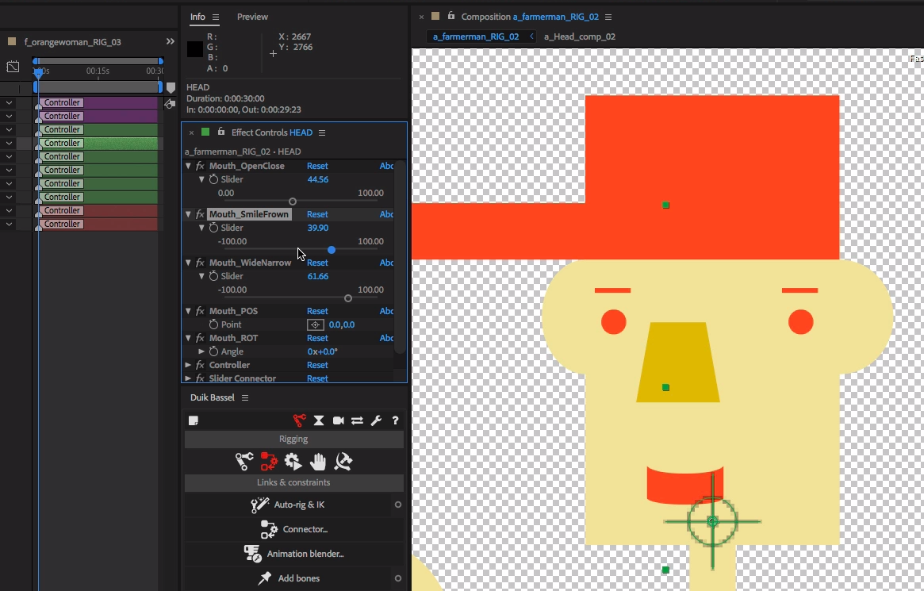Collapse the Mouth_POS effect twirl
The image size is (924, 591).
tap(188, 311)
